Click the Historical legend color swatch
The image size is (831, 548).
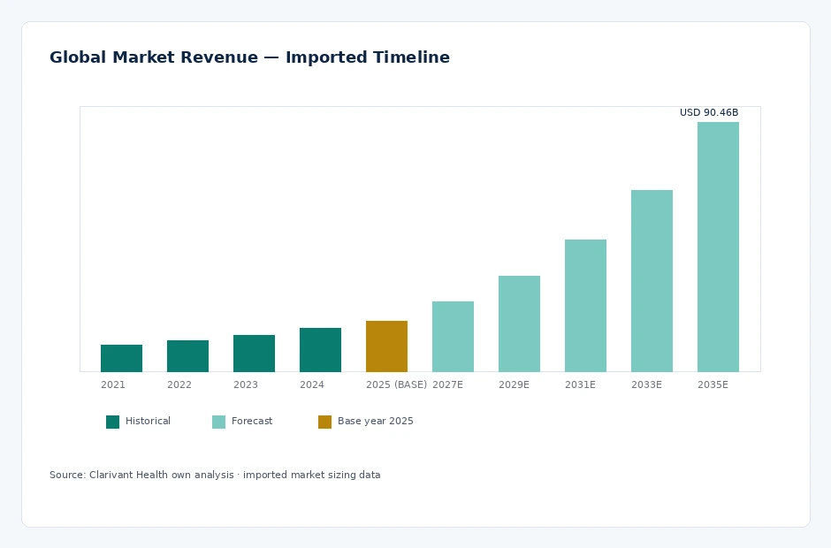pyautogui.click(x=112, y=422)
